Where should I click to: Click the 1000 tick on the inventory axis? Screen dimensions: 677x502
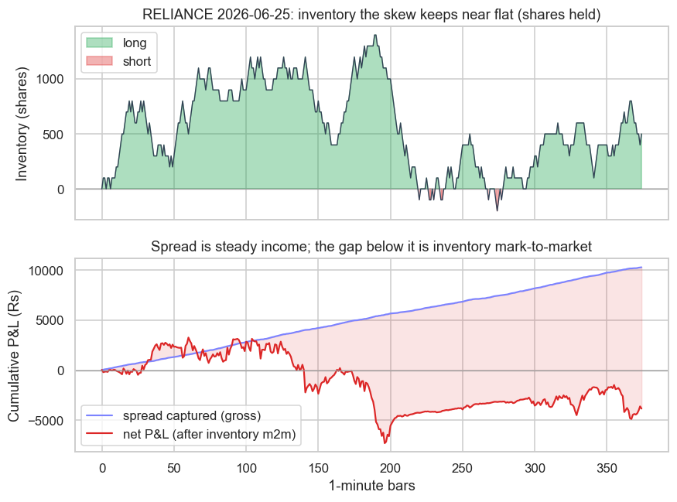[x=50, y=79]
